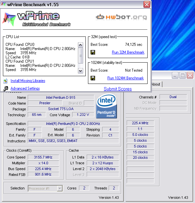The width and height of the screenshot is (195, 203).
Task: Click the Specification field in CPU-Z
Action: pos(73,124)
